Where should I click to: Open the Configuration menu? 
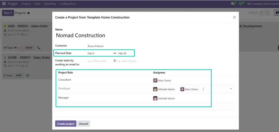(68, 4)
